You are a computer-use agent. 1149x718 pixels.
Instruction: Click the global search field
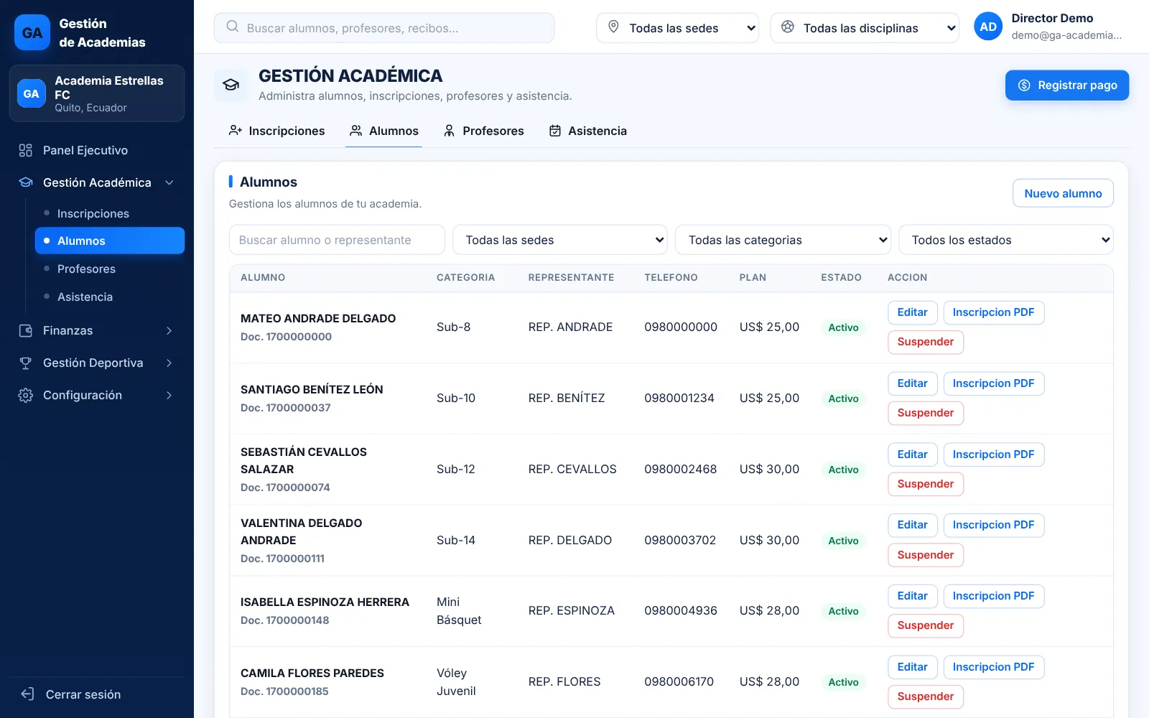[x=384, y=28]
